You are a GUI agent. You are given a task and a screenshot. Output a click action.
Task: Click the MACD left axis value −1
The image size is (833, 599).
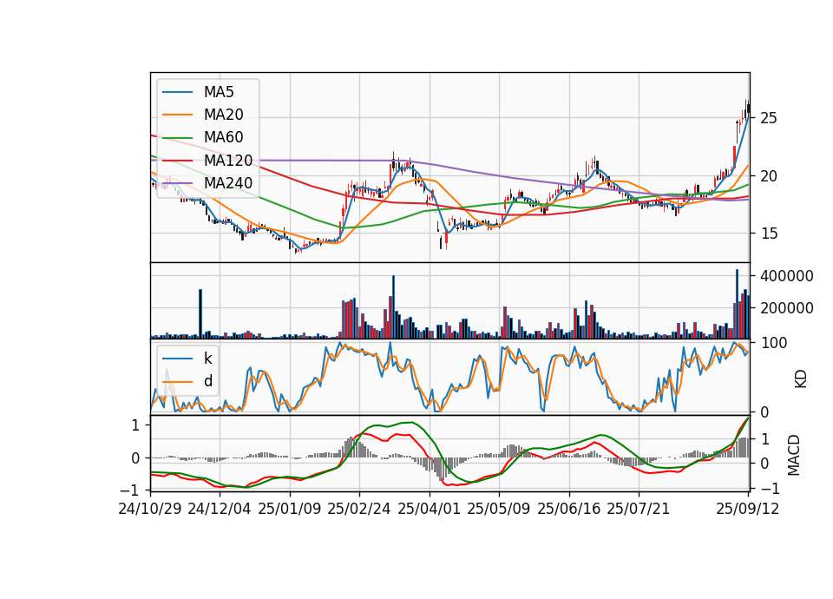click(131, 489)
